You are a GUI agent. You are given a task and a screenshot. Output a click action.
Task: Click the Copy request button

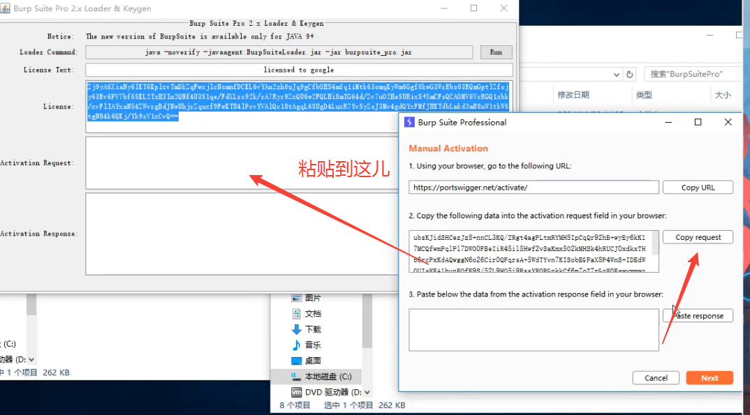(x=698, y=237)
